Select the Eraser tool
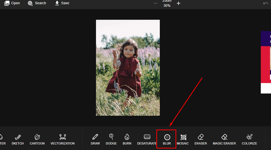Image resolution: width=271 pixels, height=150 pixels. (x=201, y=139)
